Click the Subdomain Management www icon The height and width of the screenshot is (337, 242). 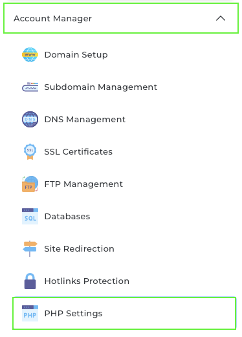click(x=30, y=87)
